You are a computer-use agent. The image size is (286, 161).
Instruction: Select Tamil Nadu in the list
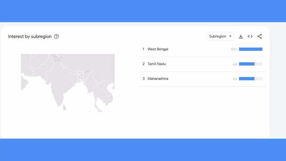(156, 64)
